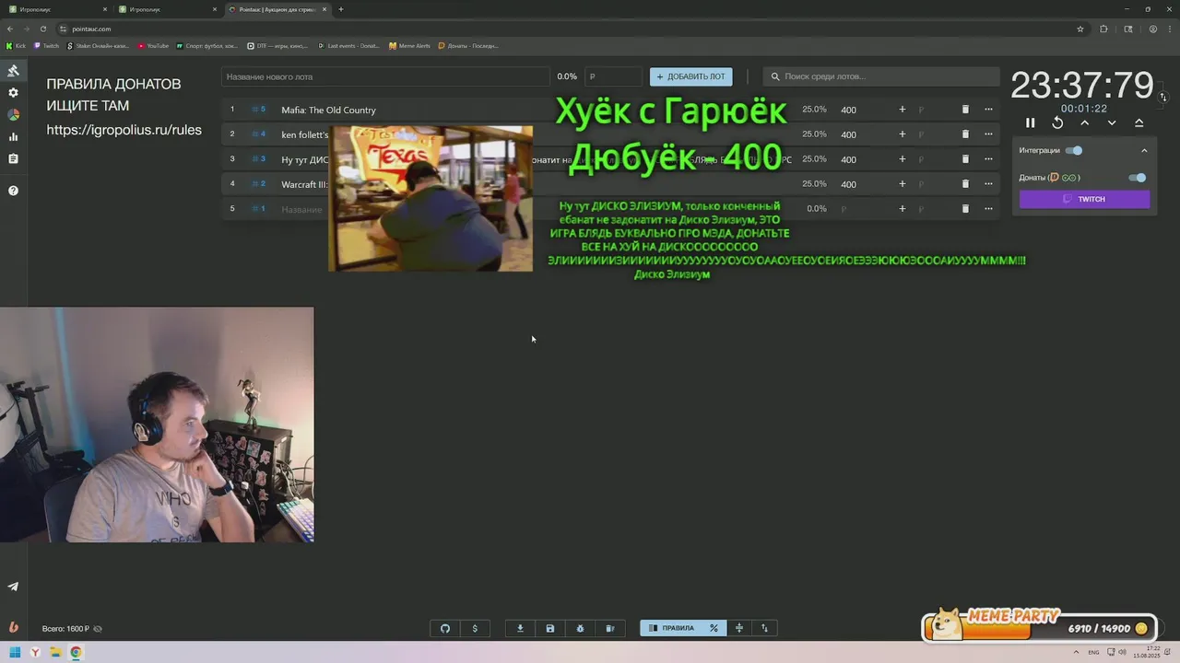
Task: Delete the ken follett's lot via trash icon
Action: [x=965, y=134]
